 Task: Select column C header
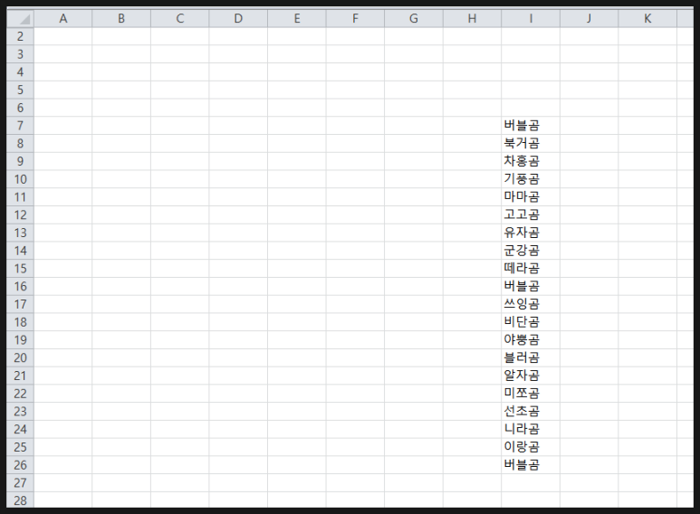coord(180,18)
